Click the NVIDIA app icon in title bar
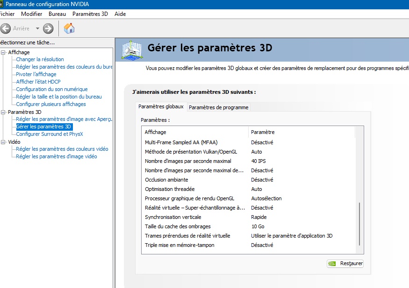This screenshot has height=288, width=409. 1,4
